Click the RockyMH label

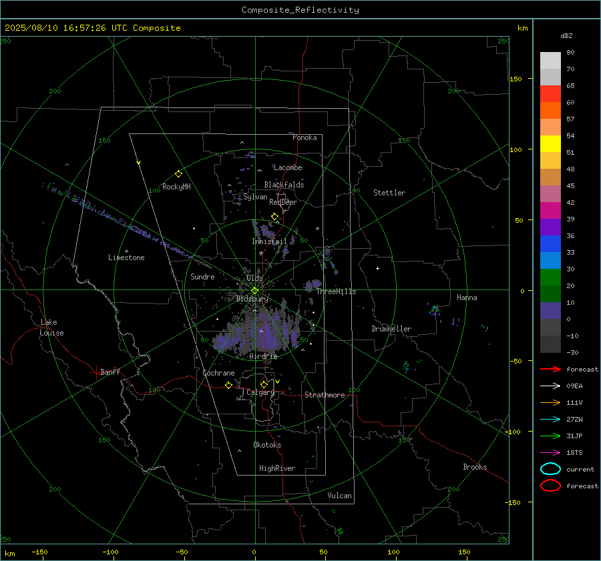[x=176, y=187]
